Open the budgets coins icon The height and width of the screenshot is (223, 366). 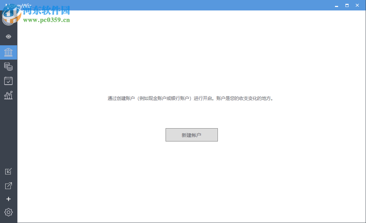coord(8,67)
